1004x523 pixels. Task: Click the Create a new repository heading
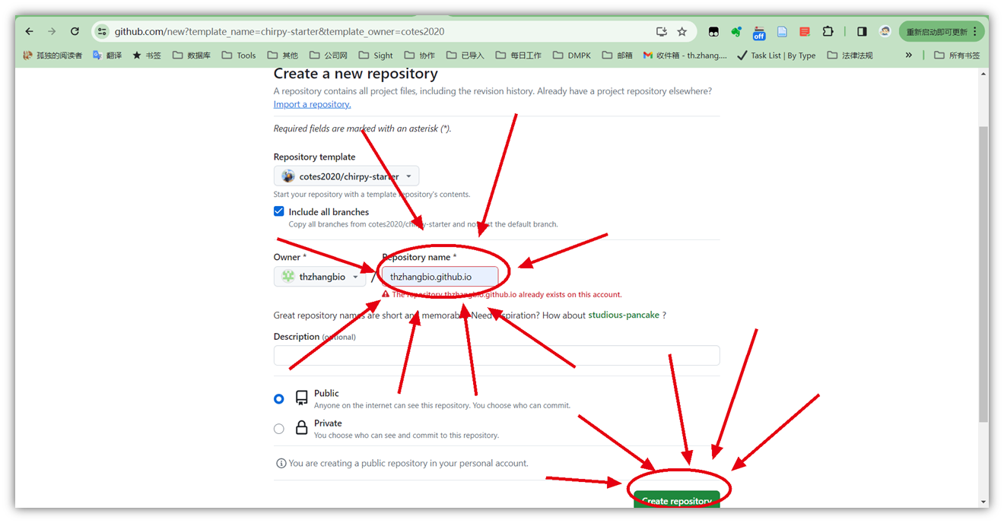click(x=356, y=74)
